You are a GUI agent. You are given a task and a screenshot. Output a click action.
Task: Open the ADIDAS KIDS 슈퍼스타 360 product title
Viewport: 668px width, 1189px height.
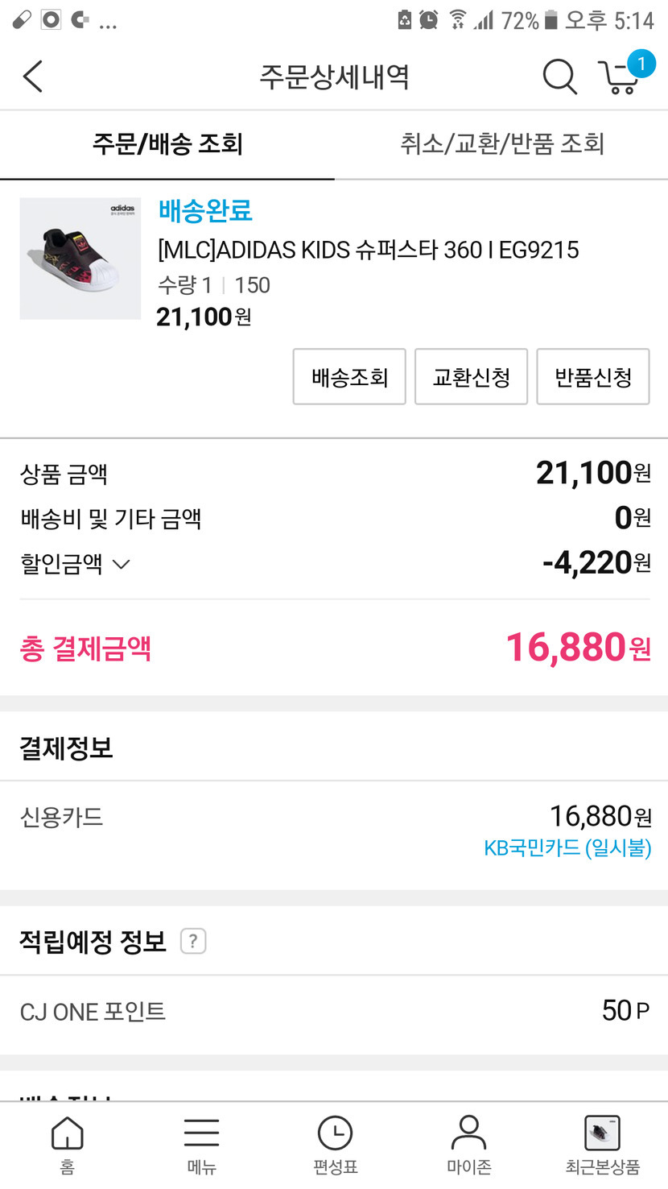coord(368,250)
